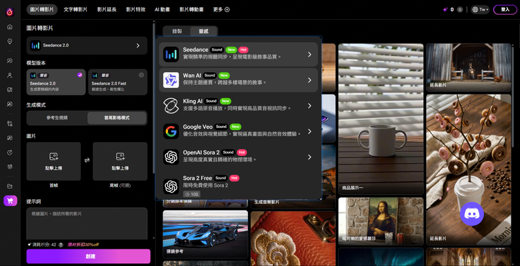Open the AI 動畫 tab

pyautogui.click(x=163, y=9)
